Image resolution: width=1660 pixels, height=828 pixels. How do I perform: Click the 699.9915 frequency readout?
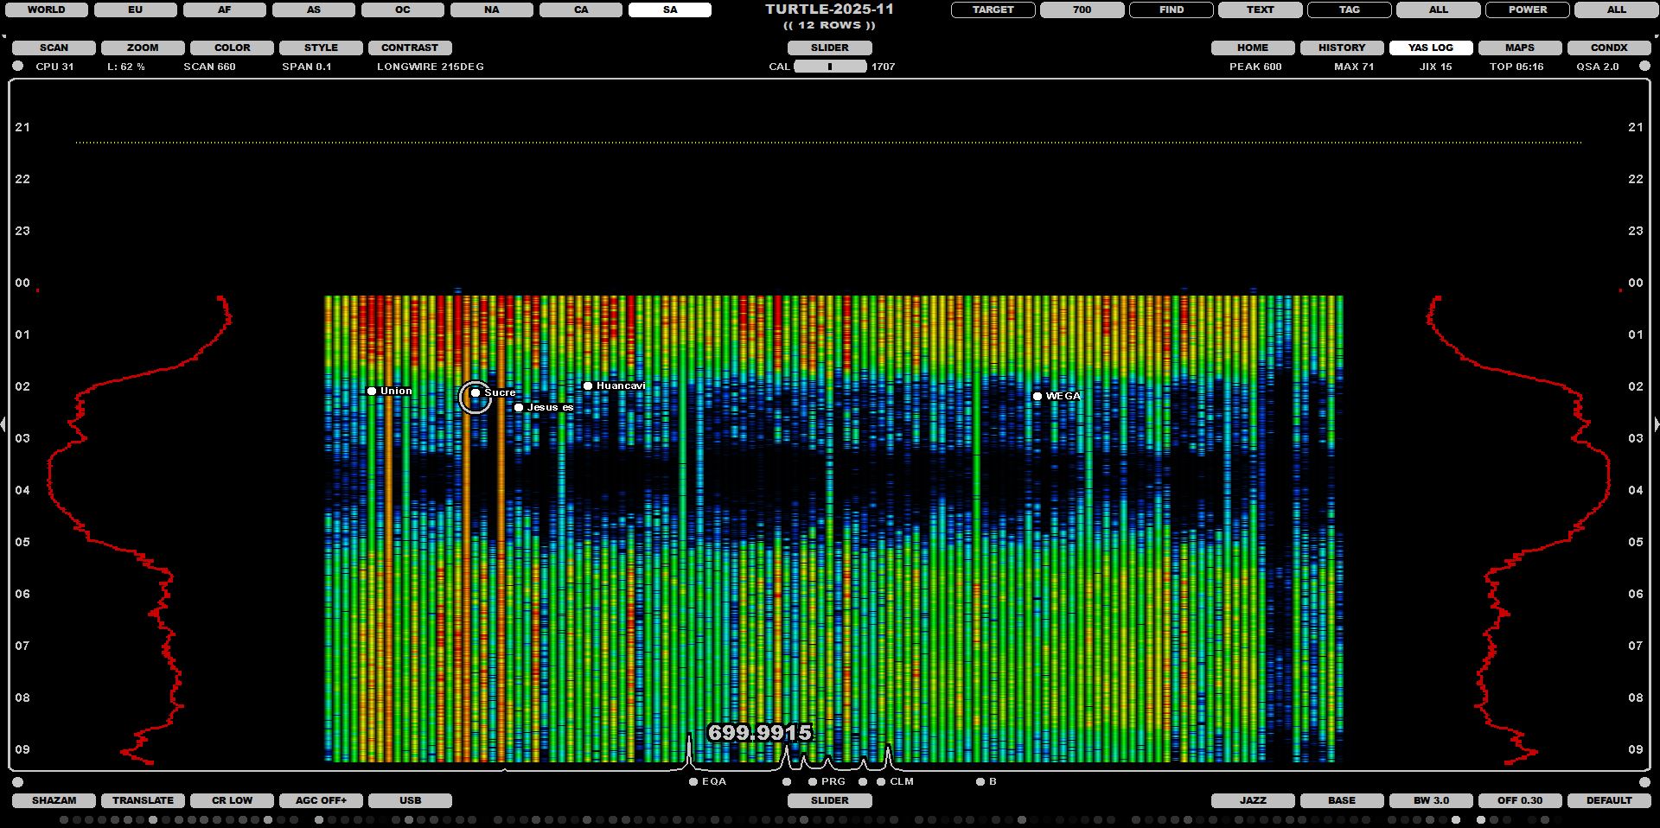[x=760, y=733]
